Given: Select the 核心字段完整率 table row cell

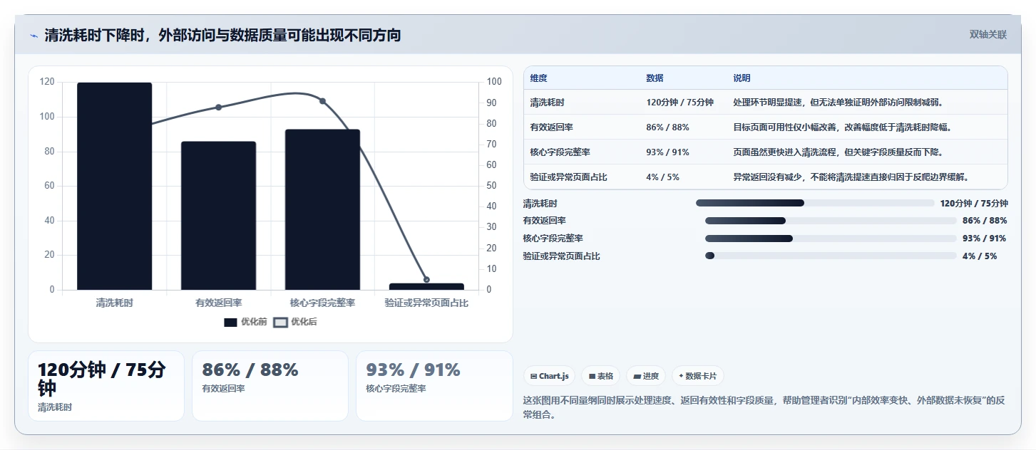Looking at the screenshot, I should [560, 152].
